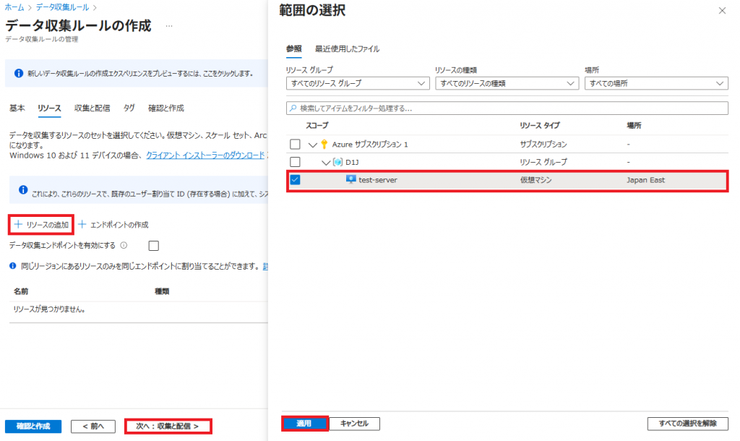Click the test-server virtual machine icon
The height and width of the screenshot is (441, 740).
point(351,180)
